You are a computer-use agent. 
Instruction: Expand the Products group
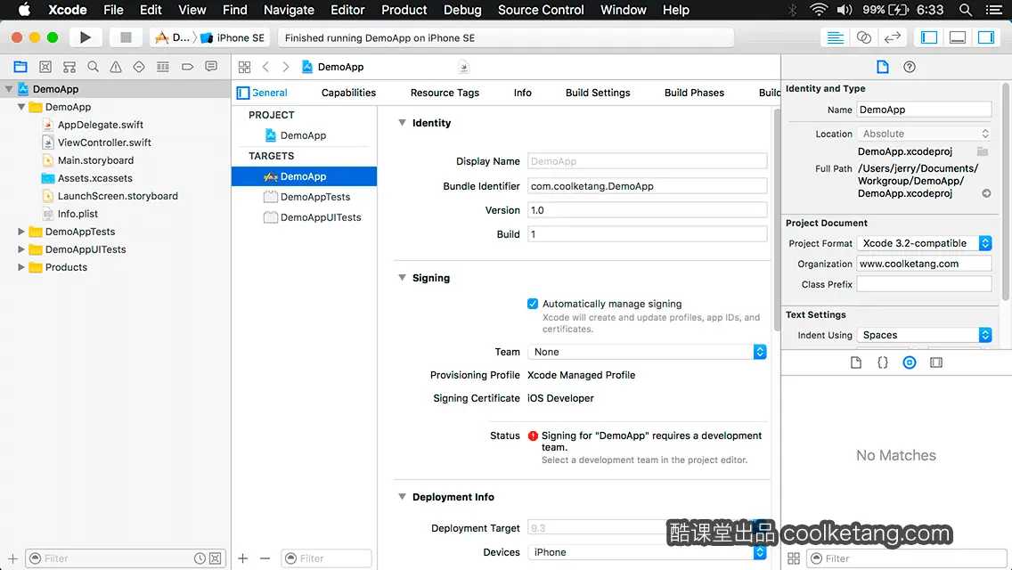point(20,267)
